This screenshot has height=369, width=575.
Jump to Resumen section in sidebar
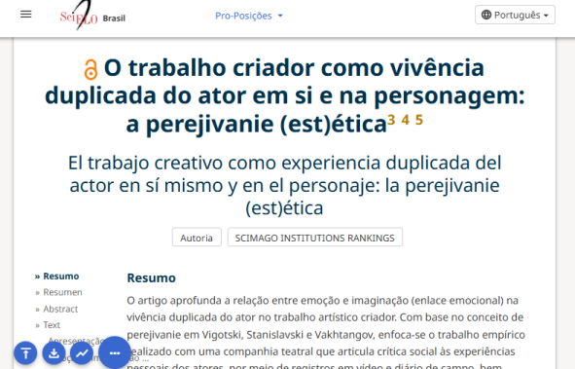[62, 292]
